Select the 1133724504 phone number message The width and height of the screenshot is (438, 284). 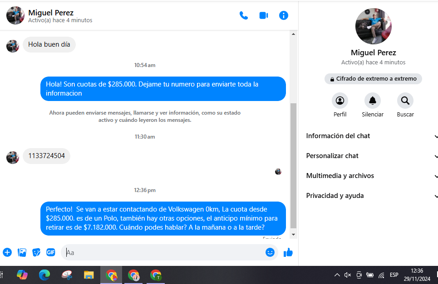(46, 156)
